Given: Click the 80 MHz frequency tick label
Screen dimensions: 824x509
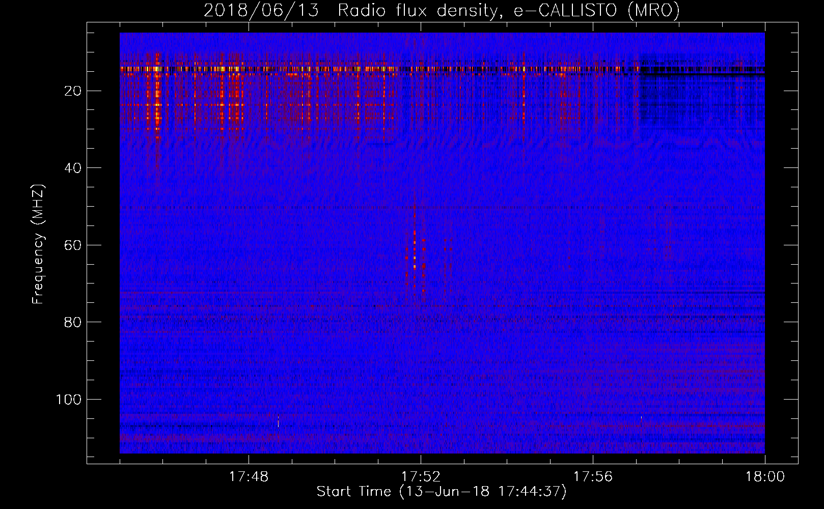Looking at the screenshot, I should (73, 322).
